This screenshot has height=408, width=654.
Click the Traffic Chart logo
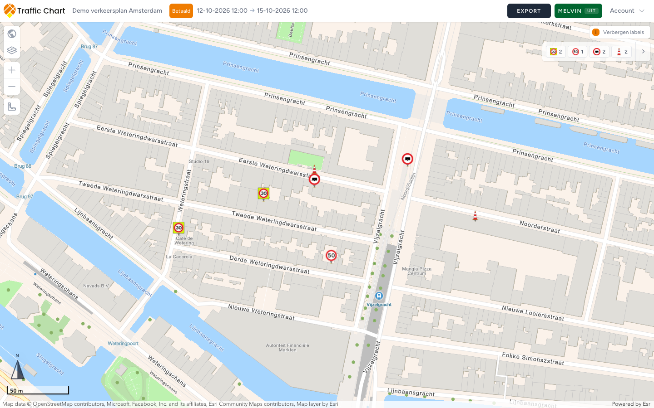tap(35, 11)
